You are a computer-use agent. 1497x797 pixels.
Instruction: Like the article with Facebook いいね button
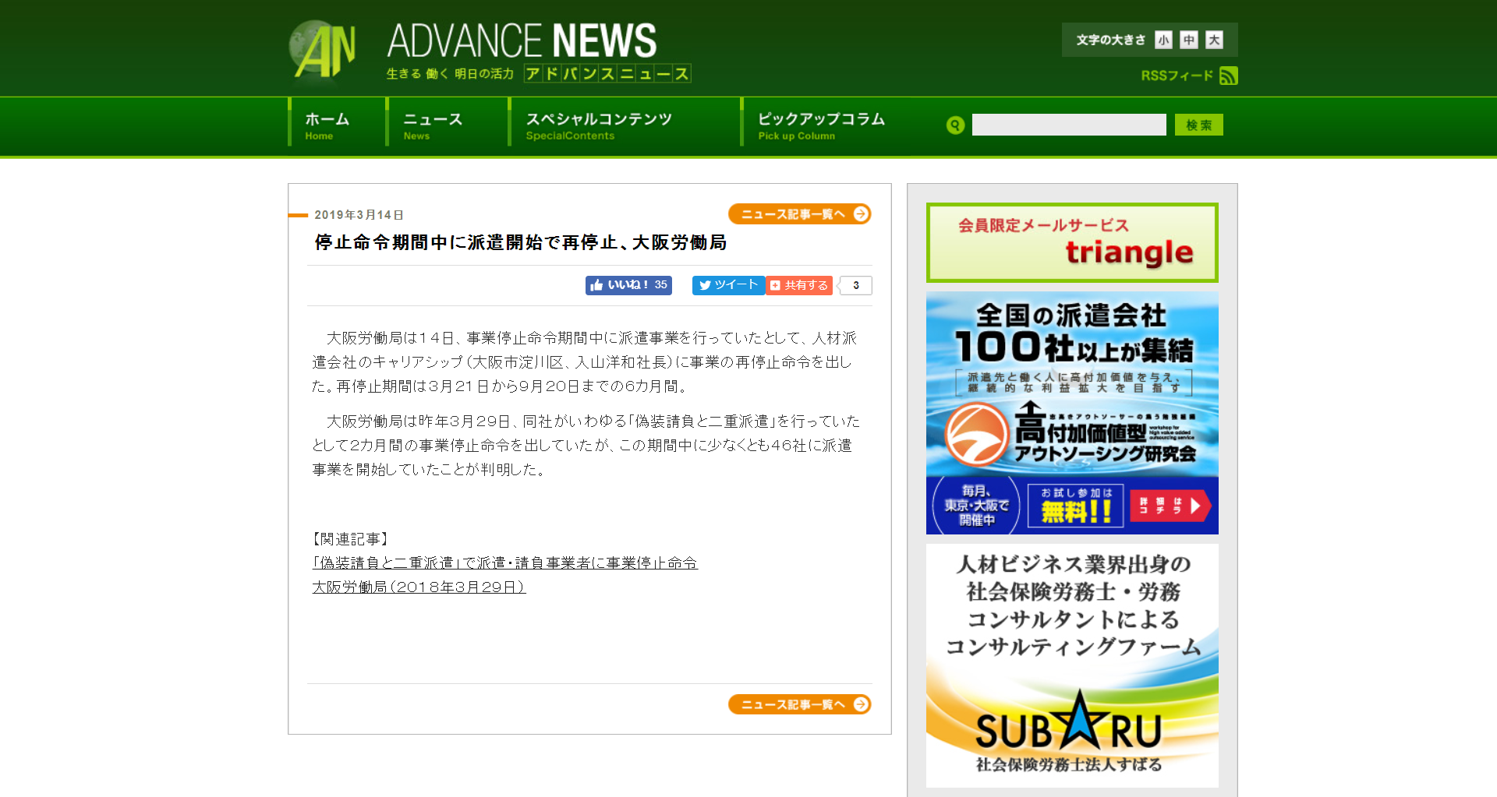coord(628,285)
